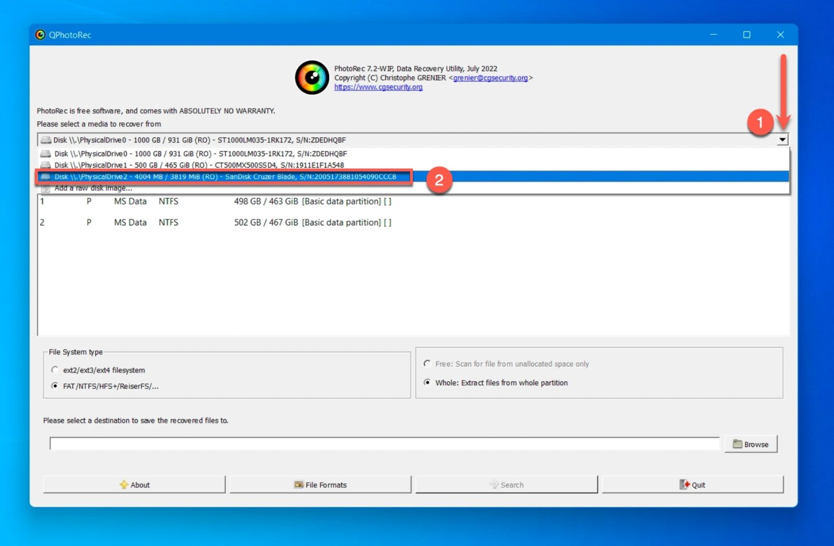Choose PhysicalDrive1 500 GB CT500MX500SSD4 disk
The height and width of the screenshot is (546, 834).
[198, 165]
